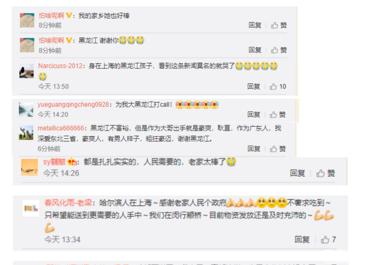Reply to '我的家乡她也好棒' comment
Image resolution: width=382 pixels, height=265 pixels.
coord(255,25)
